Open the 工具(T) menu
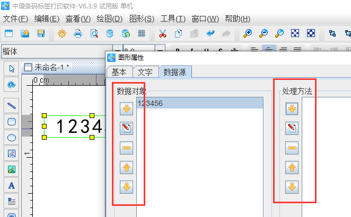351x217 pixels. 173,19
